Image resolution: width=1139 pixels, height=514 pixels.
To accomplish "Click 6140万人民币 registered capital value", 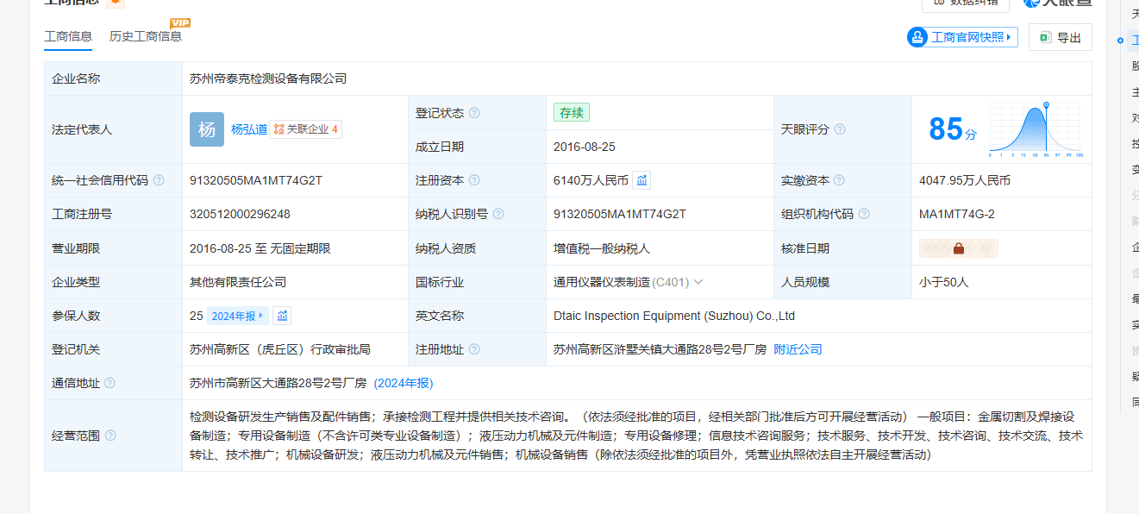I will (591, 180).
